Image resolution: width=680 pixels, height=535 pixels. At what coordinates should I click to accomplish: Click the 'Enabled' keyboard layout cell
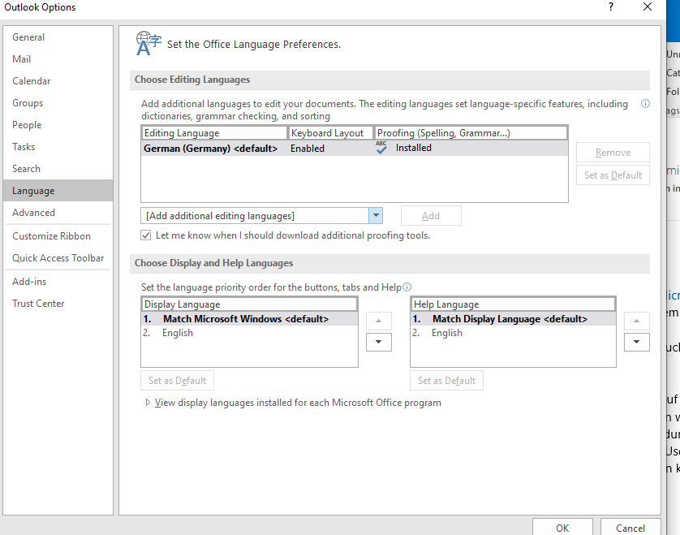click(307, 149)
